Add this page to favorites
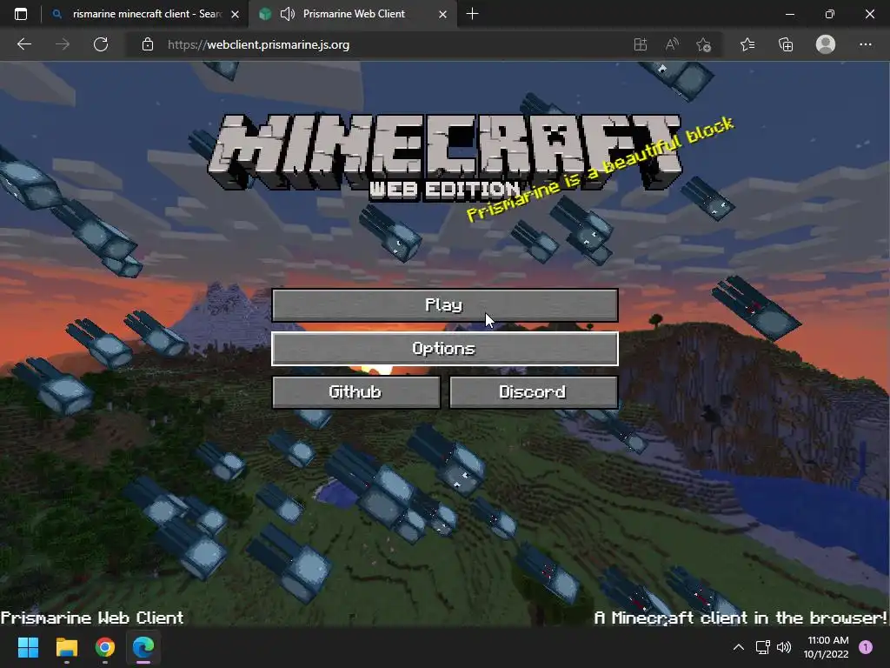Image resolution: width=890 pixels, height=668 pixels. tap(703, 44)
